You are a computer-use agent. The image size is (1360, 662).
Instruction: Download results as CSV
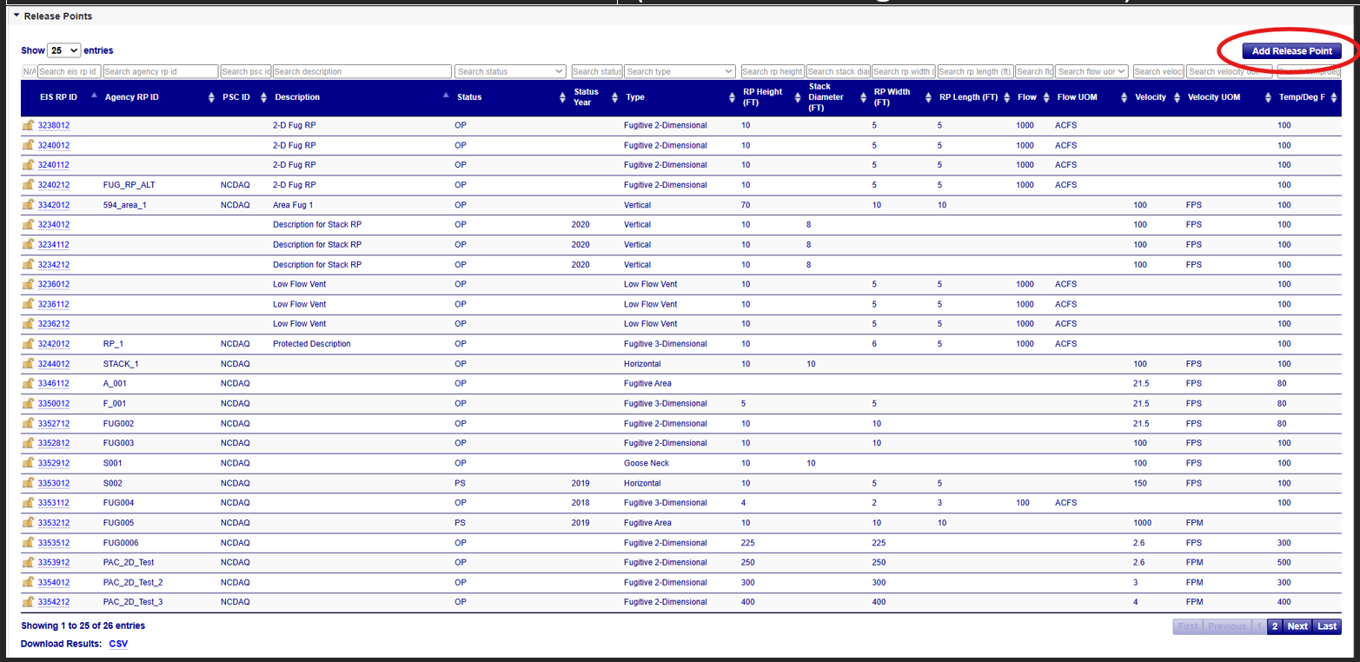coord(118,644)
